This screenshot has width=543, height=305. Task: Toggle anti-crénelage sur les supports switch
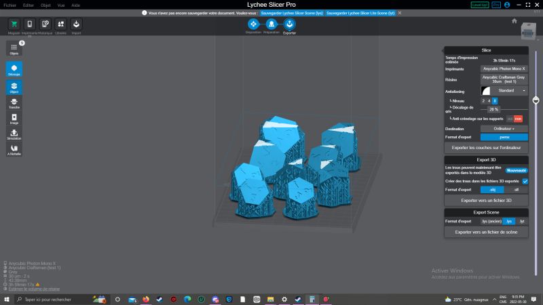[514, 119]
